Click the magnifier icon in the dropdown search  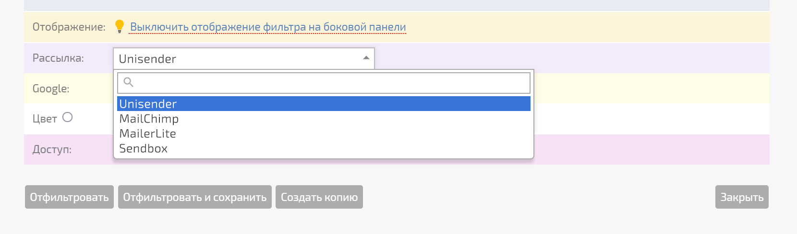[128, 82]
